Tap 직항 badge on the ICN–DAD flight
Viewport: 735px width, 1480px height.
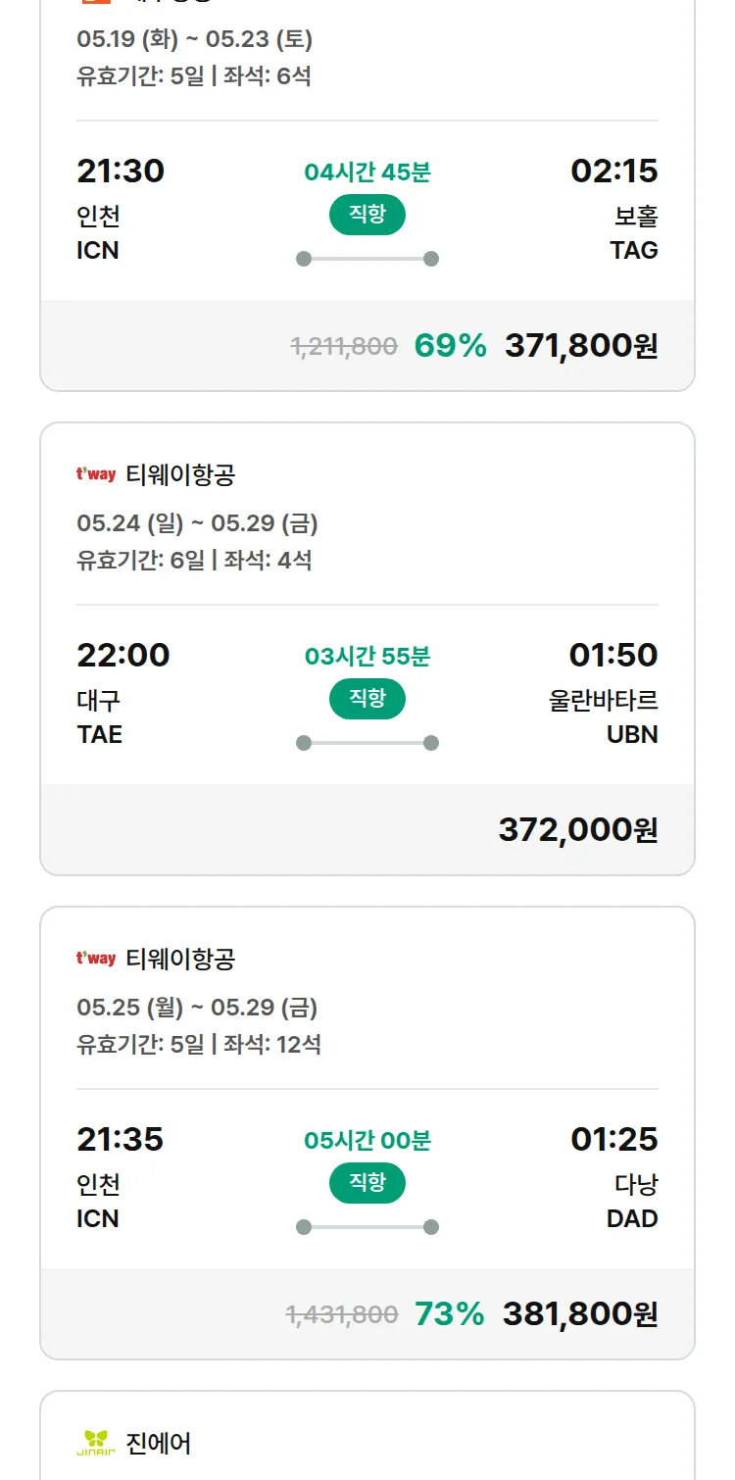point(367,1183)
